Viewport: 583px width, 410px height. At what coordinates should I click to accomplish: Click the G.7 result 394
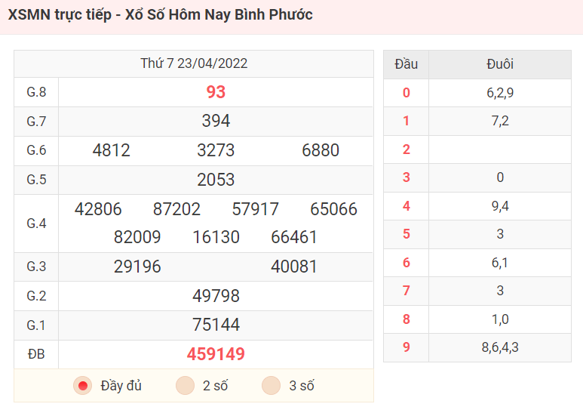click(x=216, y=121)
